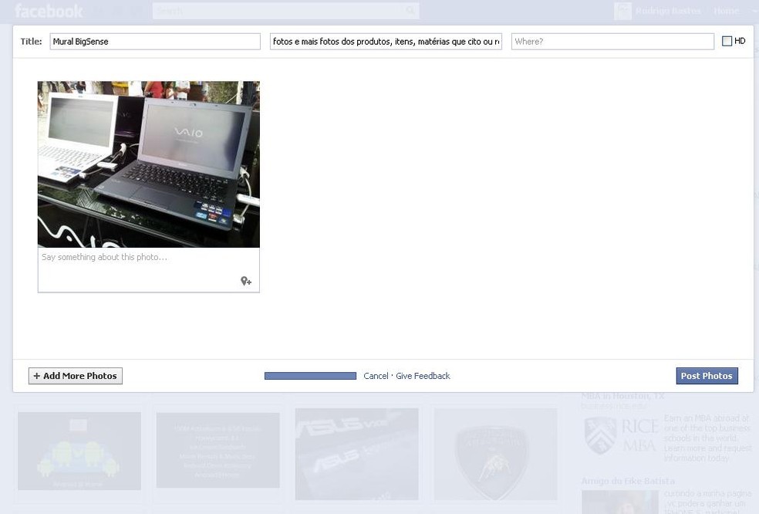Click the Give Feedback link
The height and width of the screenshot is (514, 759).
(422, 376)
